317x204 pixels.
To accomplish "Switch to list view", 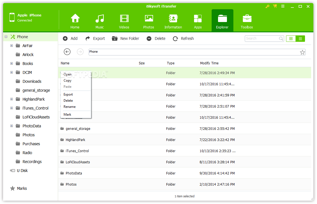I will tap(301, 39).
